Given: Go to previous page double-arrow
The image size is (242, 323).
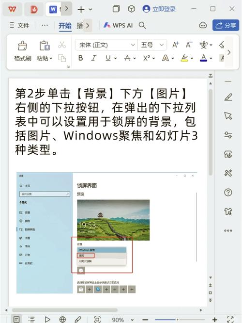Looking at the screenshot, I should (x=211, y=285).
